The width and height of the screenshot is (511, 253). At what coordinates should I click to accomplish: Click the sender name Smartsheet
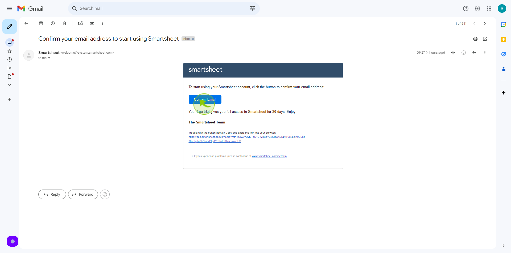click(49, 53)
